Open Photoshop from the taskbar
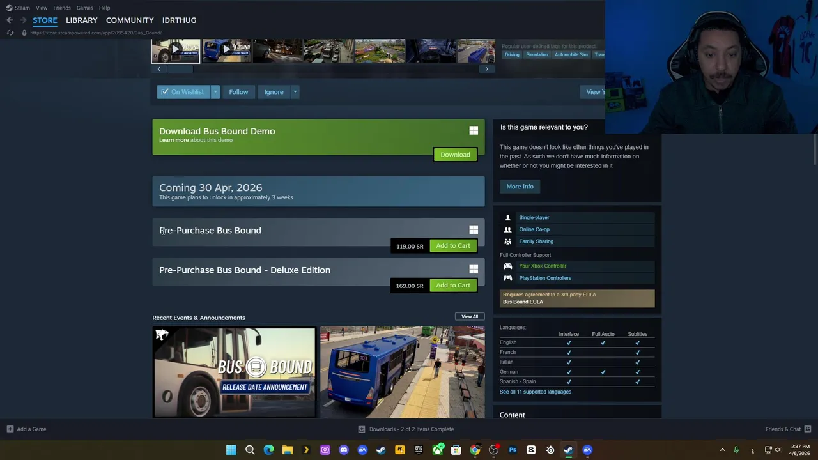The height and width of the screenshot is (460, 818). (513, 450)
